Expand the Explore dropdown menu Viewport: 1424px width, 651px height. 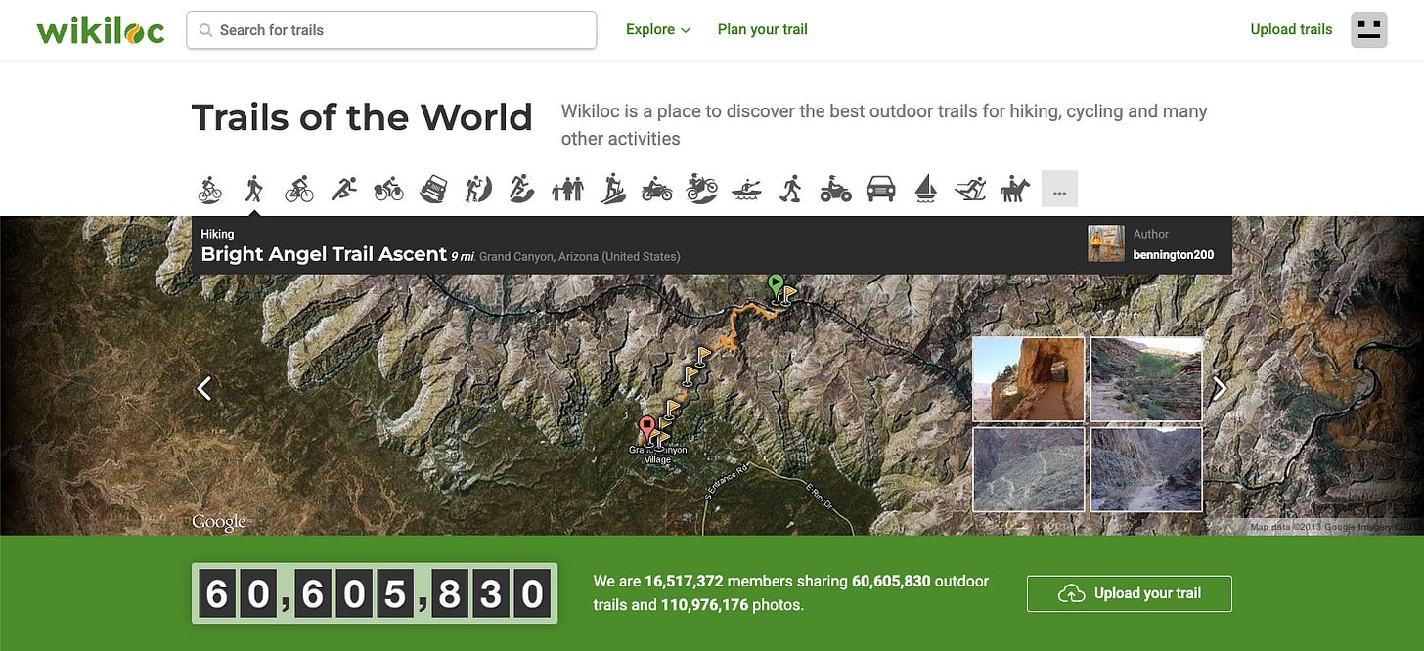(x=658, y=29)
